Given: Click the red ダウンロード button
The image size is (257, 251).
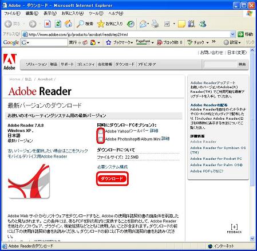Looking at the screenshot, I should point(112,179).
